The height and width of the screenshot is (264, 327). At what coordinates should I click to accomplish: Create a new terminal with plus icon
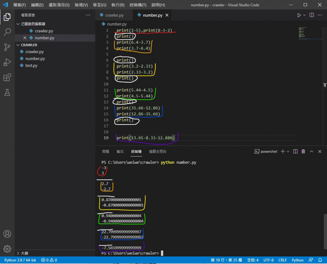click(x=283, y=151)
